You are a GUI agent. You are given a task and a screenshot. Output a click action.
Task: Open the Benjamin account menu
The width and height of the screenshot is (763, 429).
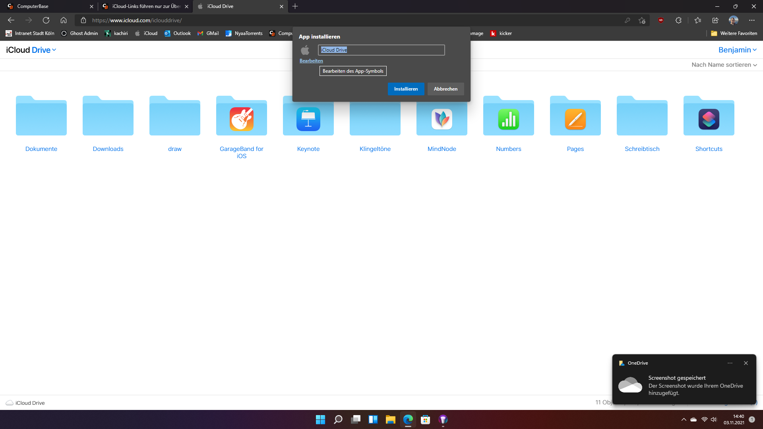(x=737, y=50)
